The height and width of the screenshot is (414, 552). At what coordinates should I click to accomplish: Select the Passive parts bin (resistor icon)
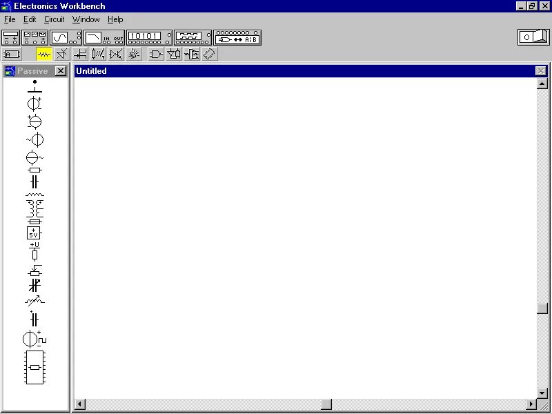coord(44,55)
